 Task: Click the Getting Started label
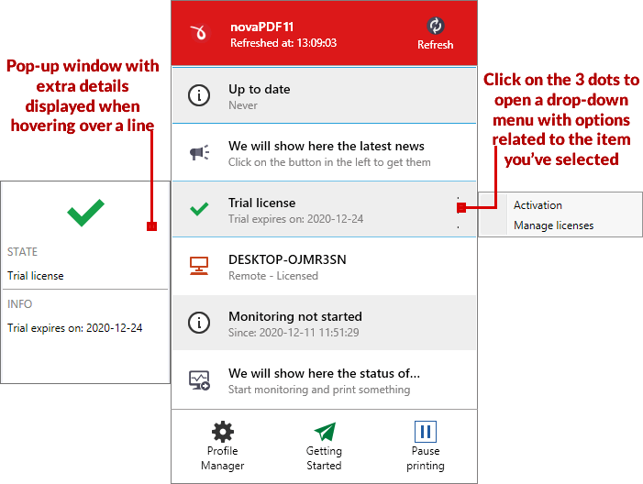pyautogui.click(x=324, y=458)
